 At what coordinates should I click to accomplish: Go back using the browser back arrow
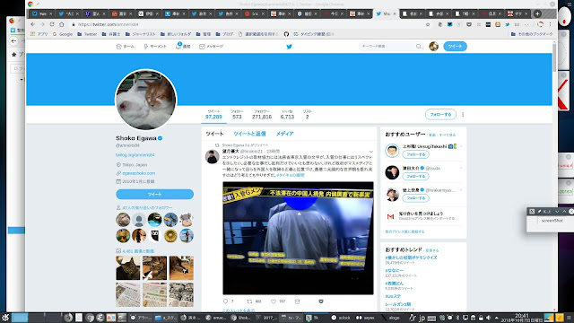33,24
